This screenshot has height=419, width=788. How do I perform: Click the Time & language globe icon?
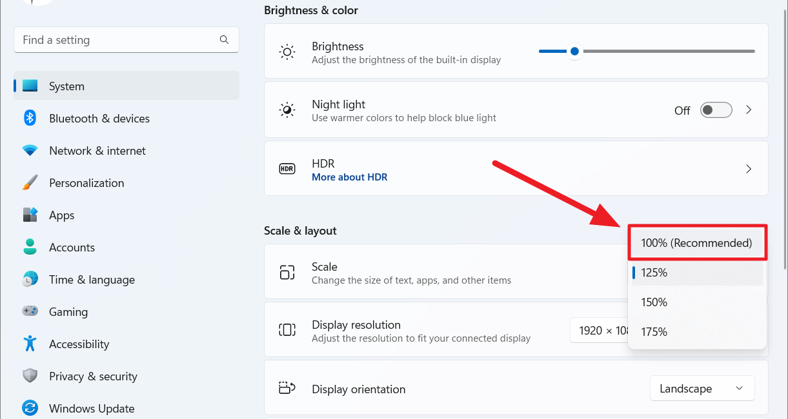tap(30, 279)
